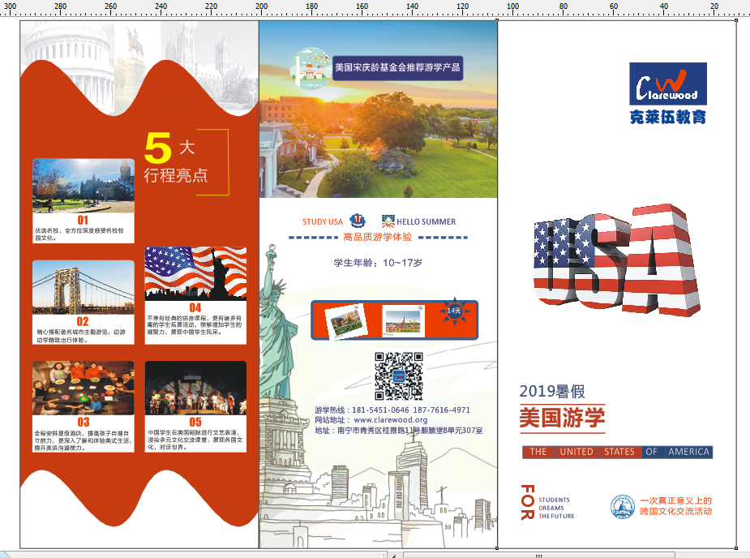The height and width of the screenshot is (558, 750).
Task: Select the 地址 南宁市青秀区 address line
Action: pos(398,430)
